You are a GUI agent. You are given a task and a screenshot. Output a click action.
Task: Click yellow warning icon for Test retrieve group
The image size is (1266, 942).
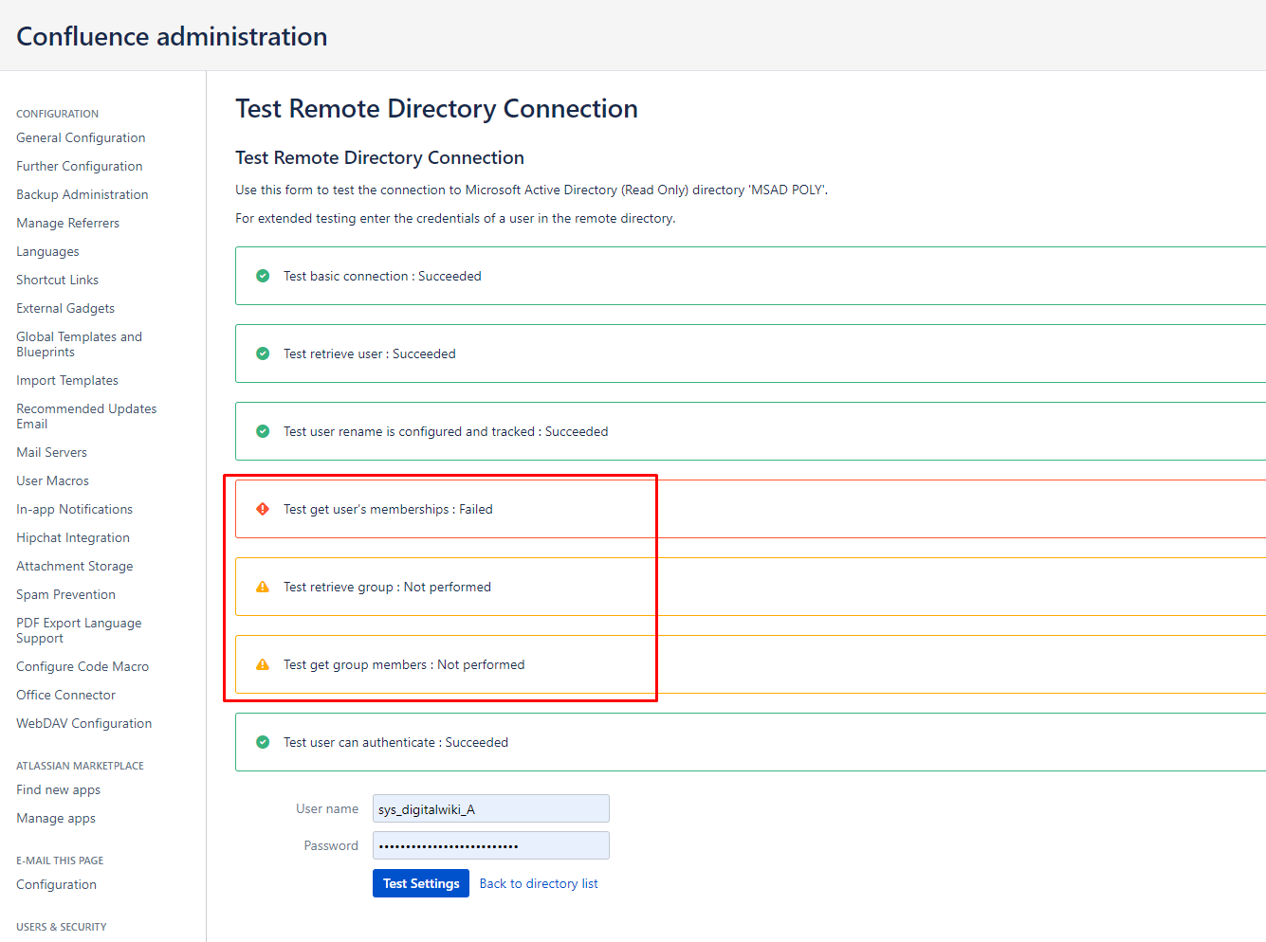coord(263,587)
